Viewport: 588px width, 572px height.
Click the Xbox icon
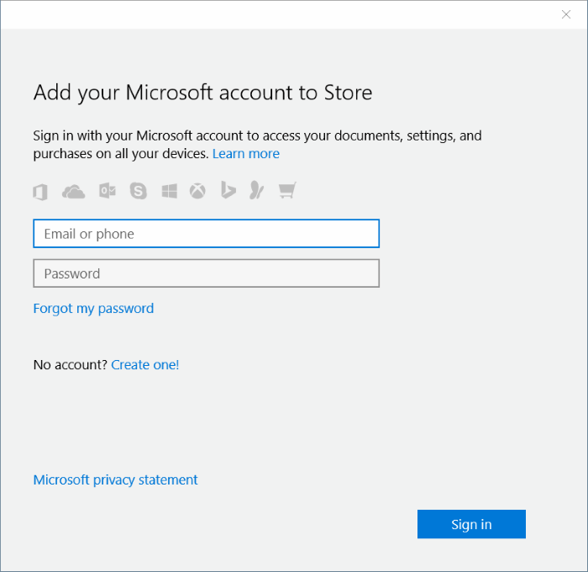coord(197,191)
